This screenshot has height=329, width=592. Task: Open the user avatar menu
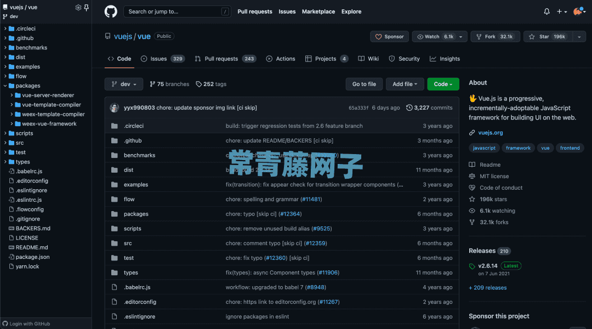579,12
